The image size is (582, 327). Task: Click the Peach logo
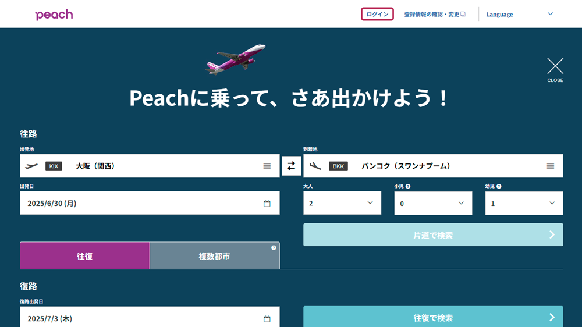point(54,15)
